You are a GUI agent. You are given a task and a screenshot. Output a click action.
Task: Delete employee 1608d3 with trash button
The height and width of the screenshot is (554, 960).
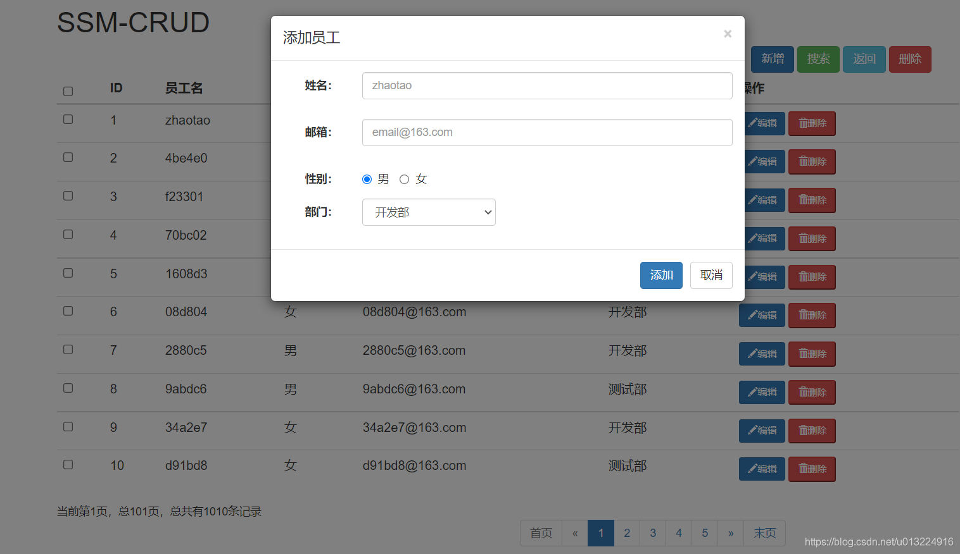point(812,277)
